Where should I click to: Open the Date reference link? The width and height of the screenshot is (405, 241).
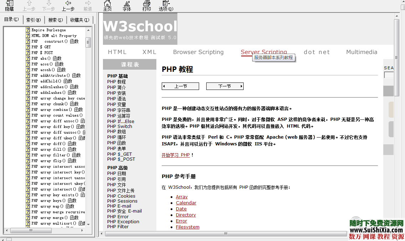pos(181,209)
